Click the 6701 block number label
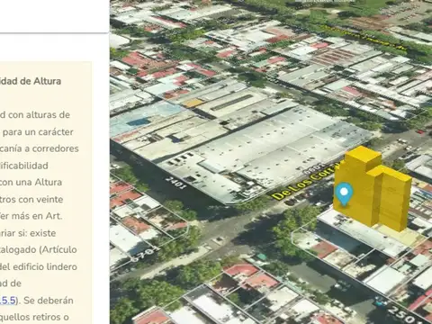 tap(146, 254)
